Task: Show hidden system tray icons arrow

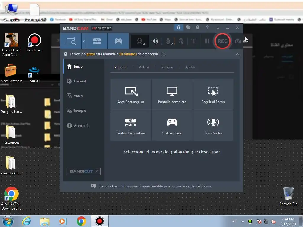Action: 243,221
